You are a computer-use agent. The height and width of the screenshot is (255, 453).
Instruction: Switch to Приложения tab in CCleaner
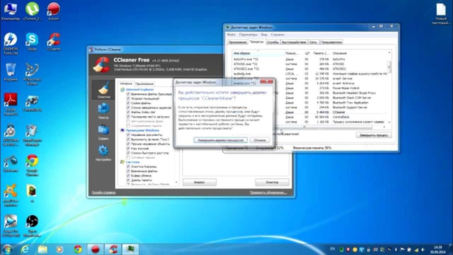coord(144,84)
